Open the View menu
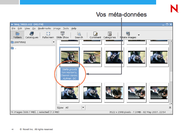Image resolution: width=182 pixels, height=136 pixels. click(27, 29)
